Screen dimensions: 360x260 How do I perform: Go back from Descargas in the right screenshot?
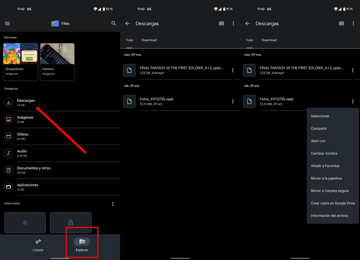pyautogui.click(x=247, y=23)
